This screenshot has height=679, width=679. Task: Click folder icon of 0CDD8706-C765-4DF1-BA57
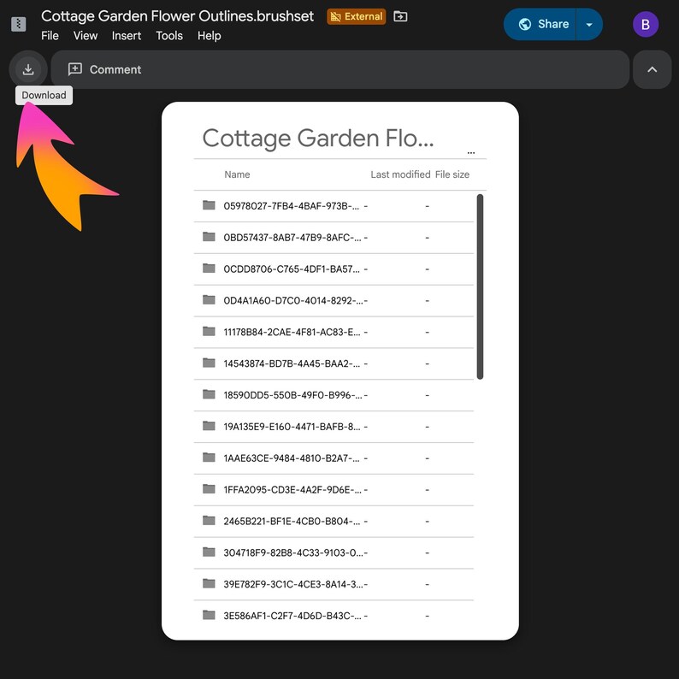point(209,269)
